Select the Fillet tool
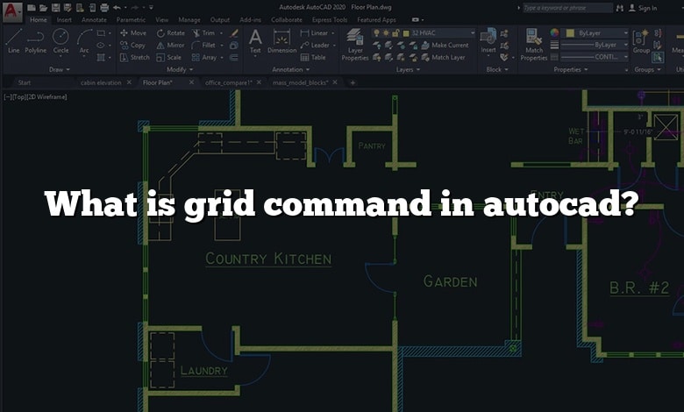Image resolution: width=684 pixels, height=412 pixels. tap(203, 45)
